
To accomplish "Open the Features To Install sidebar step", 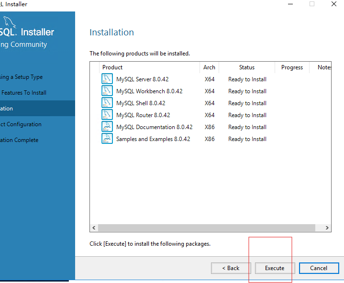I will click(x=24, y=93).
